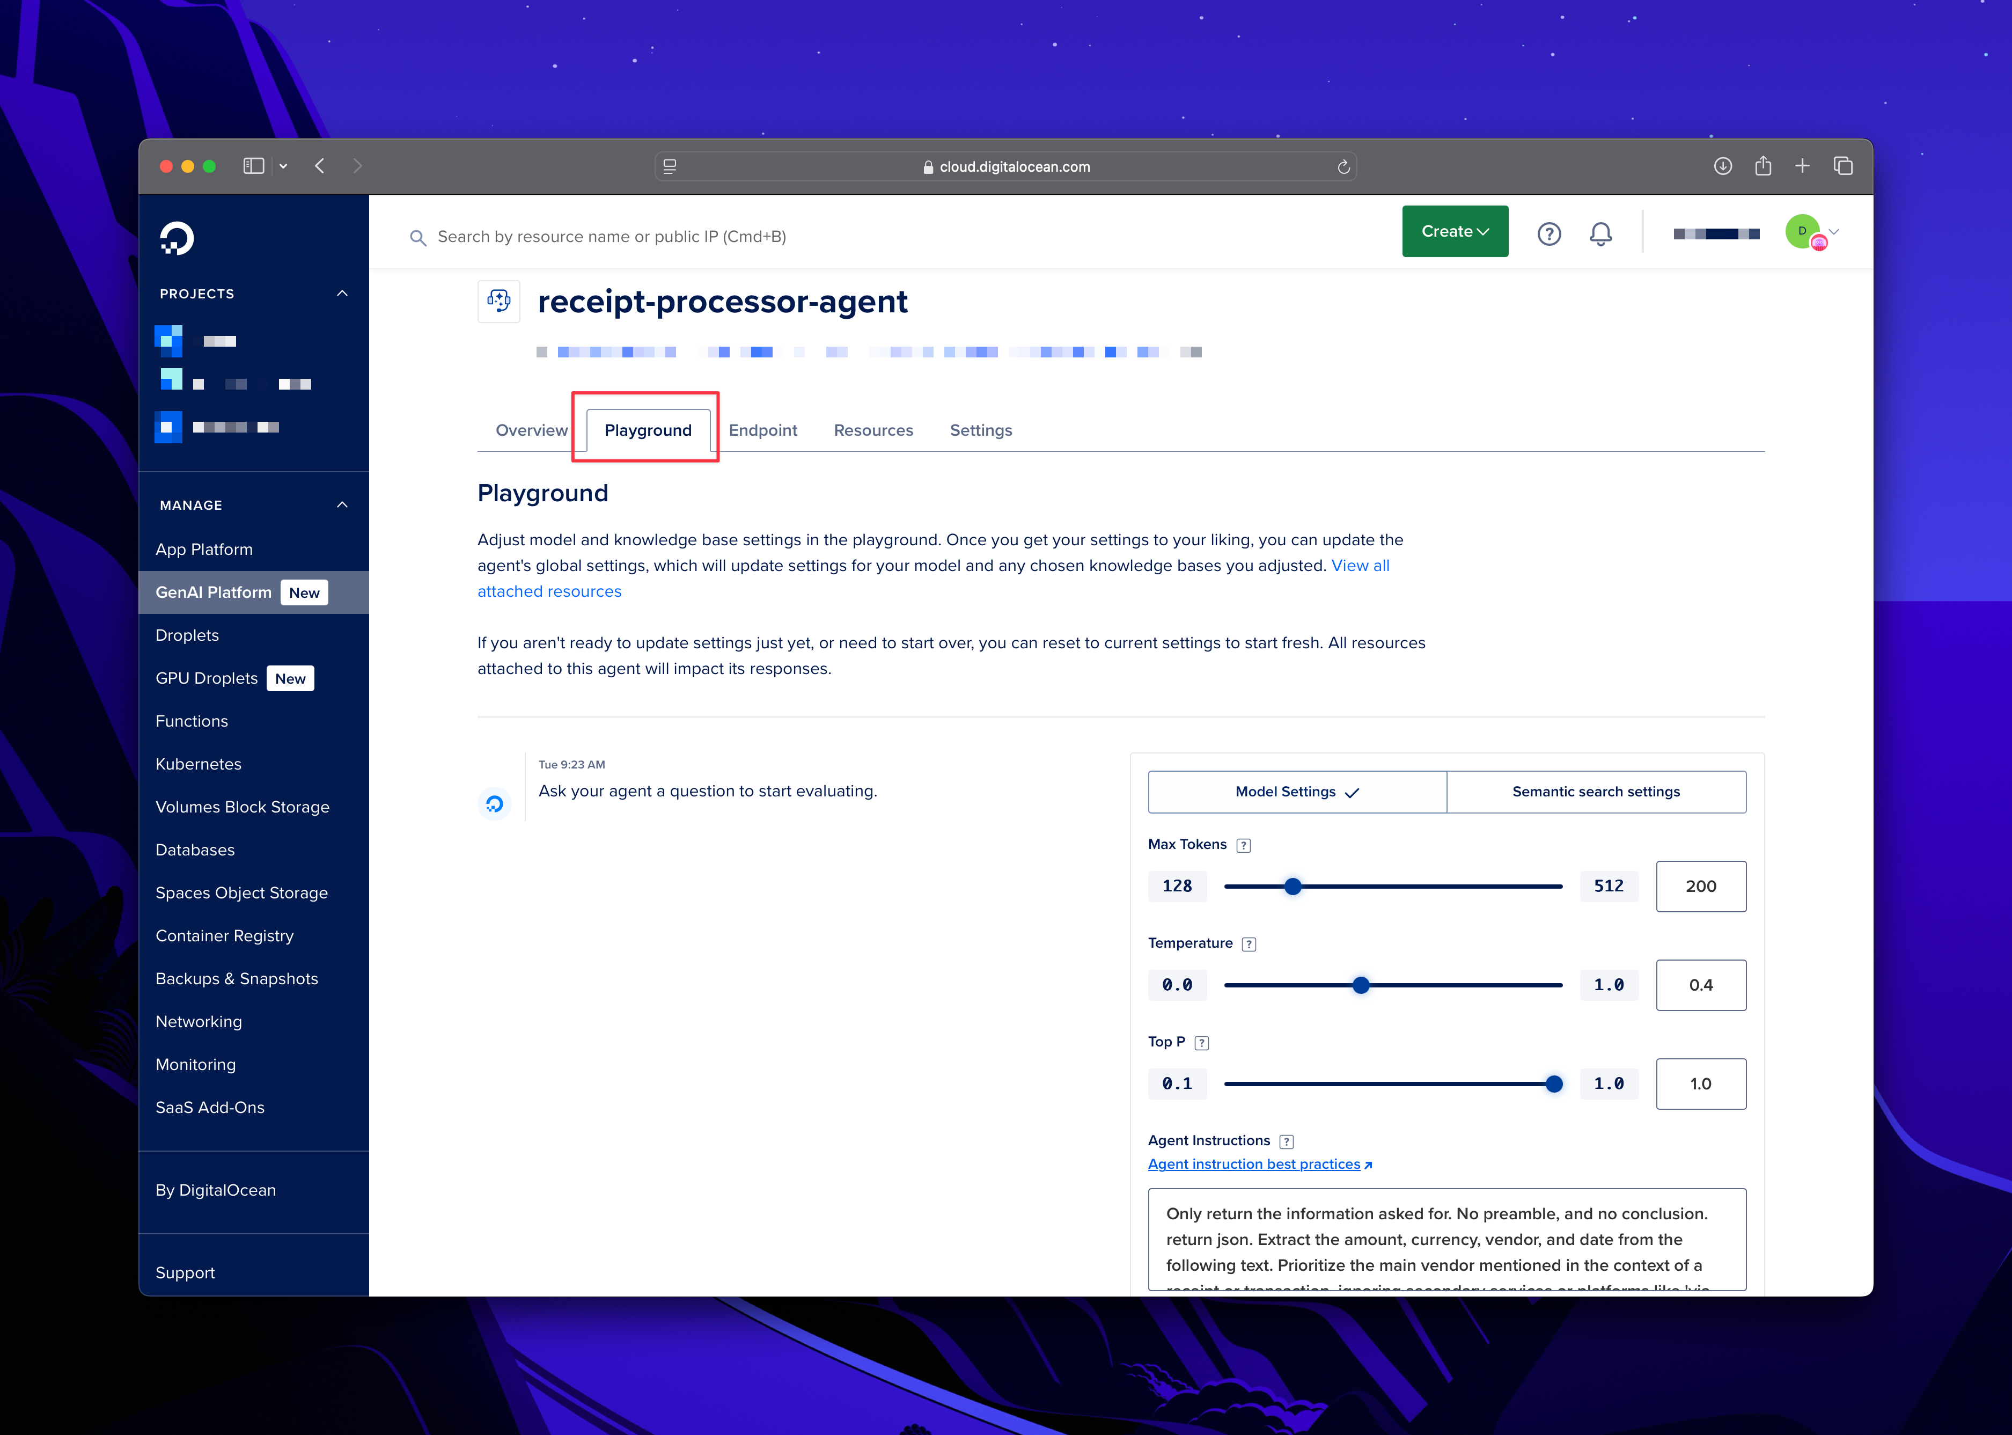Select the Model Settings toggle
Image resolution: width=2012 pixels, height=1435 pixels.
1297,792
